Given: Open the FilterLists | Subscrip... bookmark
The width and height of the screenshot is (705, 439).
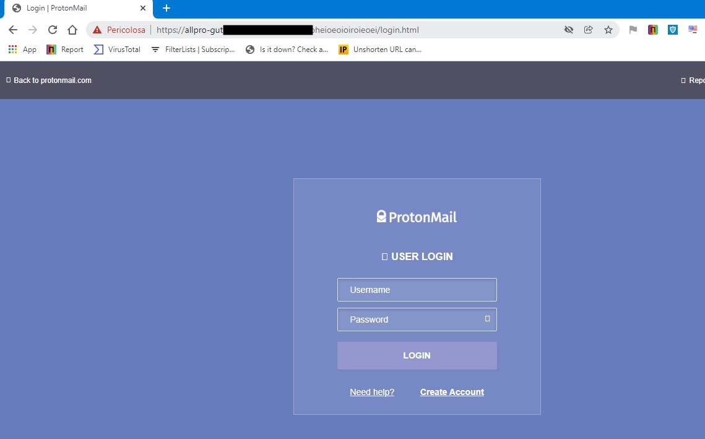Looking at the screenshot, I should coord(192,50).
